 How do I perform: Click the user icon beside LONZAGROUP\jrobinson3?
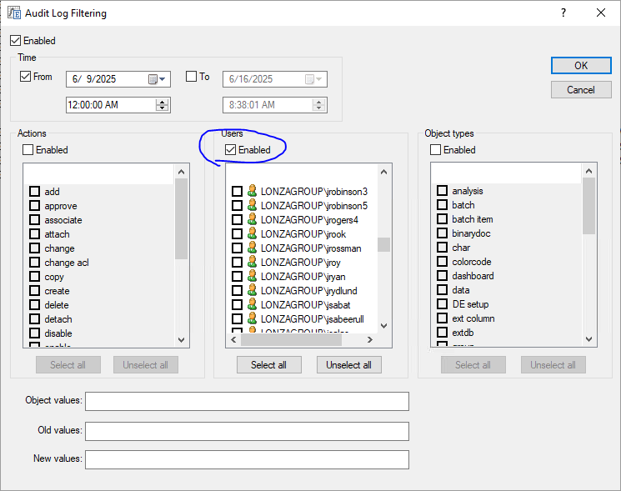tap(252, 192)
